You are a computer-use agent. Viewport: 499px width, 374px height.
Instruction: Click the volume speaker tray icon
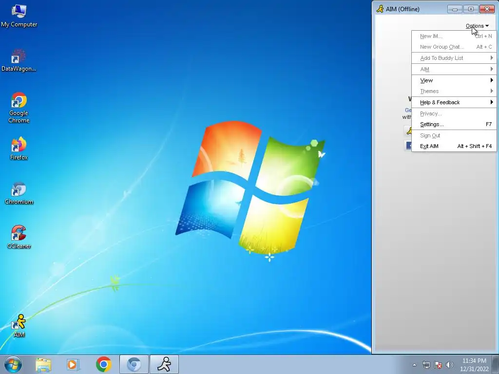(x=450, y=365)
